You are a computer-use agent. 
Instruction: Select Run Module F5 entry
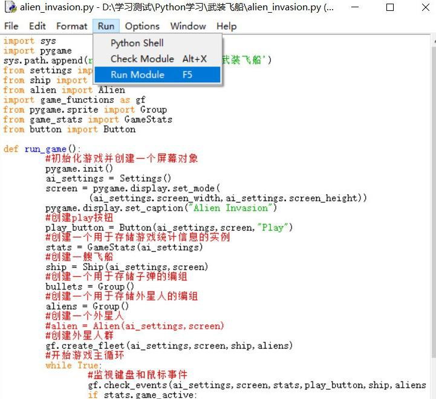[157, 74]
